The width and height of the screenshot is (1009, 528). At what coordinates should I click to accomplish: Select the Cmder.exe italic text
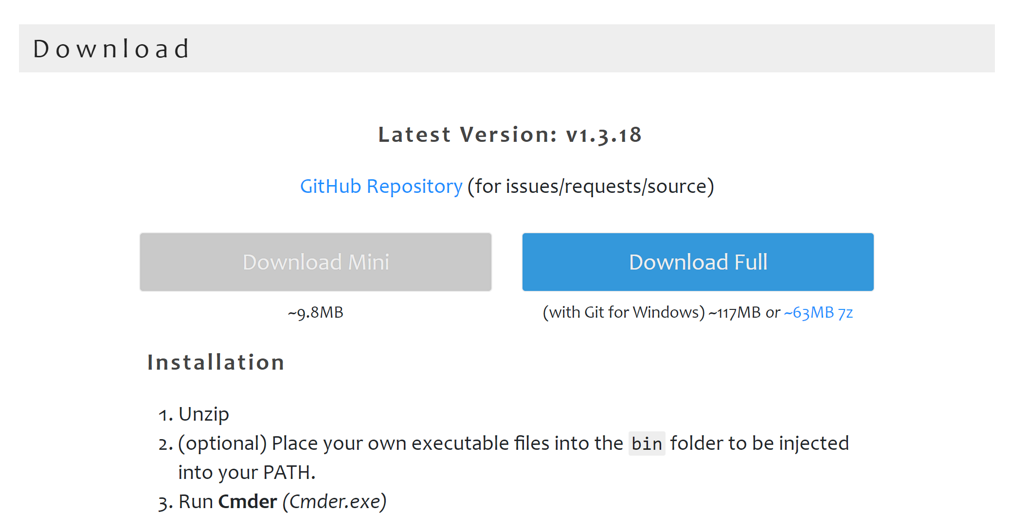tap(333, 501)
